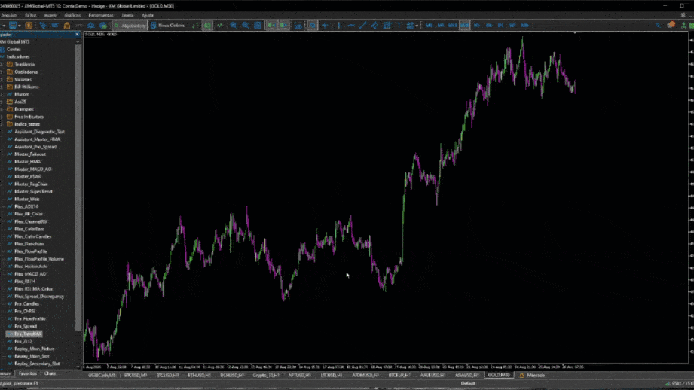This screenshot has height=390, width=694.
Task: Open the Arquivo menu
Action: click(x=9, y=15)
